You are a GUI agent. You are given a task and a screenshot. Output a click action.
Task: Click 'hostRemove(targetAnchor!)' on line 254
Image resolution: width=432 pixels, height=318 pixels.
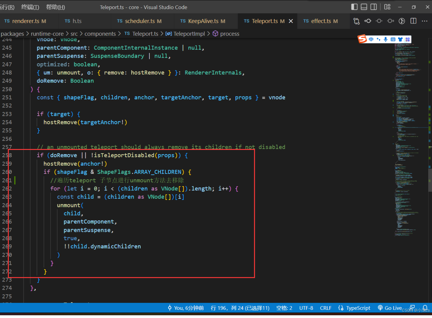85,122
